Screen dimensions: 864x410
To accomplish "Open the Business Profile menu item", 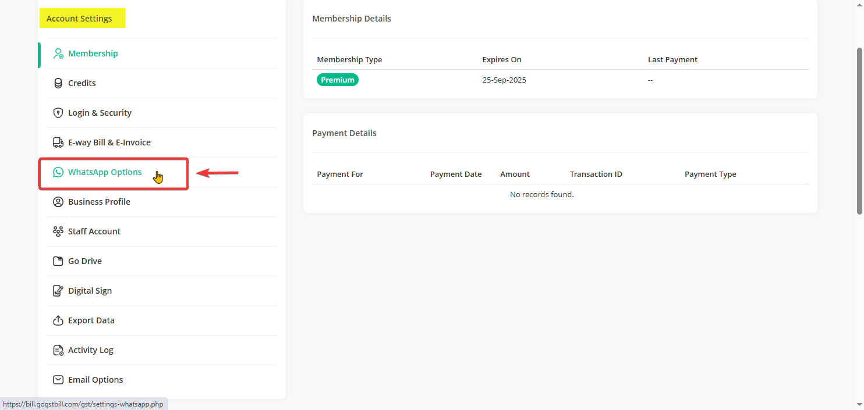I will [99, 202].
